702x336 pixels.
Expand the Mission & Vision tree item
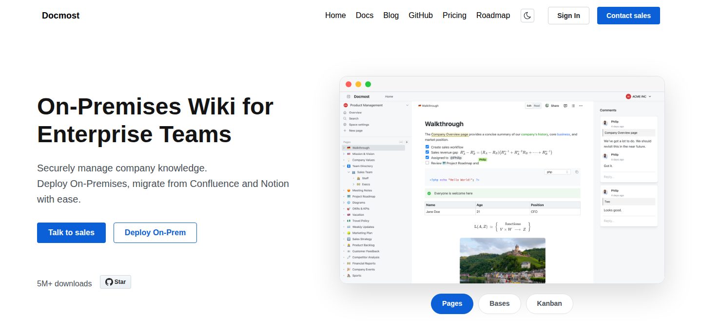[344, 154]
